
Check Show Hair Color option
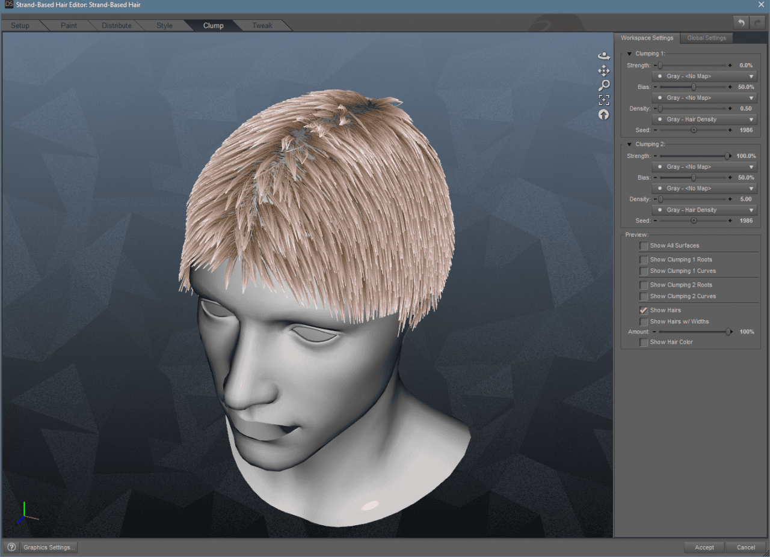point(644,342)
